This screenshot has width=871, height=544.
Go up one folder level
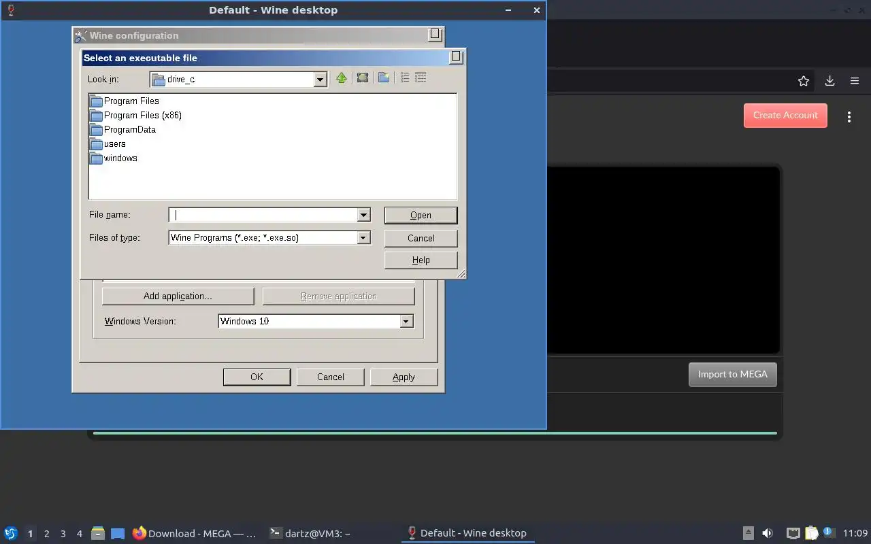pyautogui.click(x=342, y=78)
